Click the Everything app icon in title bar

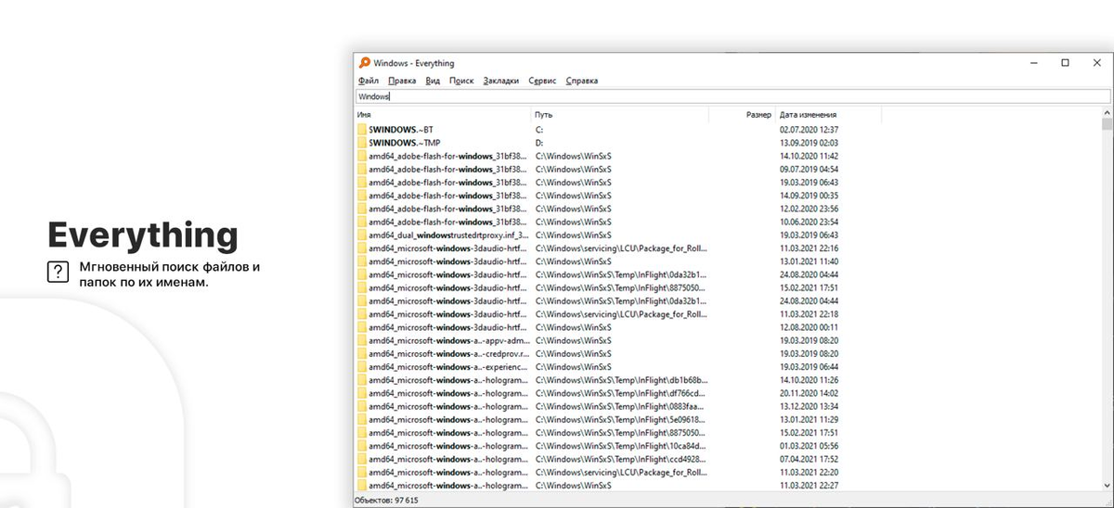364,63
